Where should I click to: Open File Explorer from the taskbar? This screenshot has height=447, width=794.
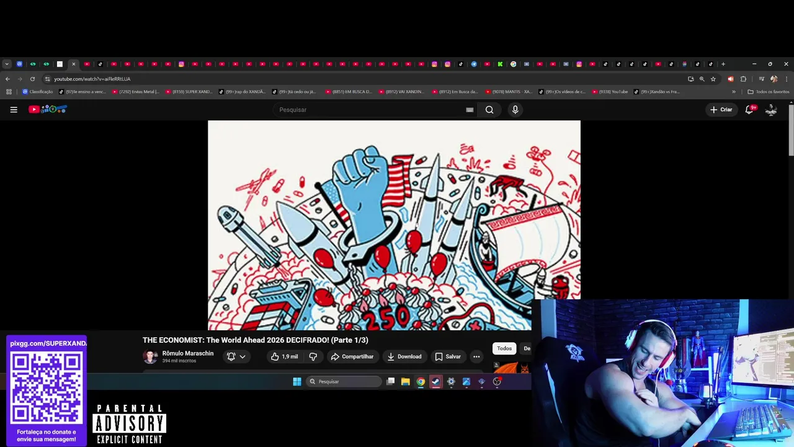point(405,382)
